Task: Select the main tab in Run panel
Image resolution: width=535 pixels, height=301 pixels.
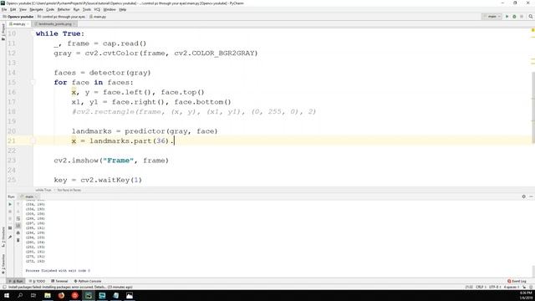Action: [x=28, y=196]
